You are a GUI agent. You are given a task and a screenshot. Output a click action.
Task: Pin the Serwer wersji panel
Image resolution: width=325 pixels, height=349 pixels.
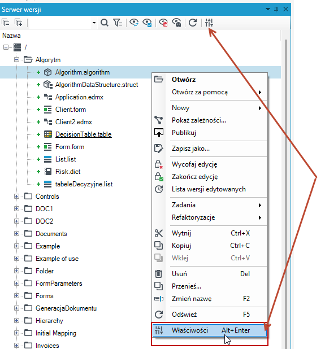click(x=276, y=9)
